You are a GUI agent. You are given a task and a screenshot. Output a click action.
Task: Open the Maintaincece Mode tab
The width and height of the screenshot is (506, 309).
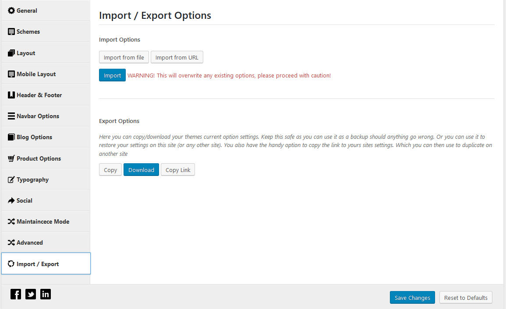click(x=42, y=221)
